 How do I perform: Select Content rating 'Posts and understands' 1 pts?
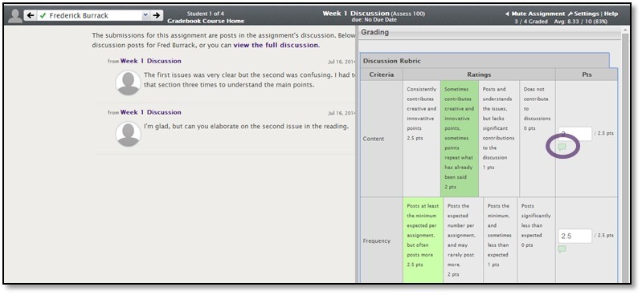click(x=499, y=139)
